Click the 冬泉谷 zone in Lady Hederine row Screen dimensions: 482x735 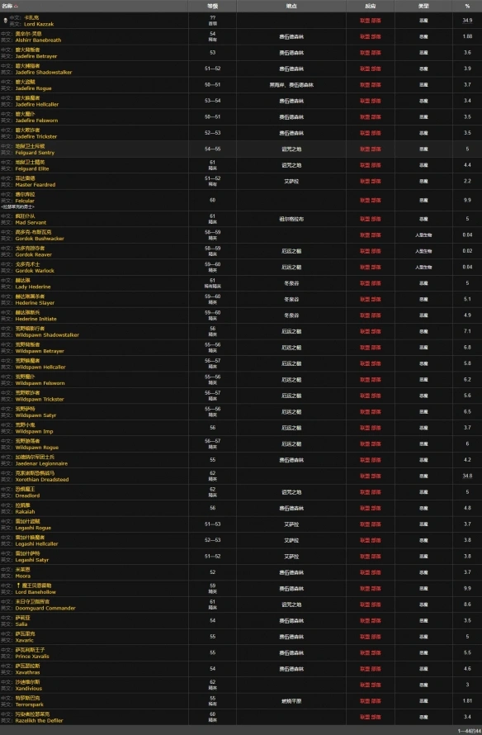pyautogui.click(x=291, y=283)
